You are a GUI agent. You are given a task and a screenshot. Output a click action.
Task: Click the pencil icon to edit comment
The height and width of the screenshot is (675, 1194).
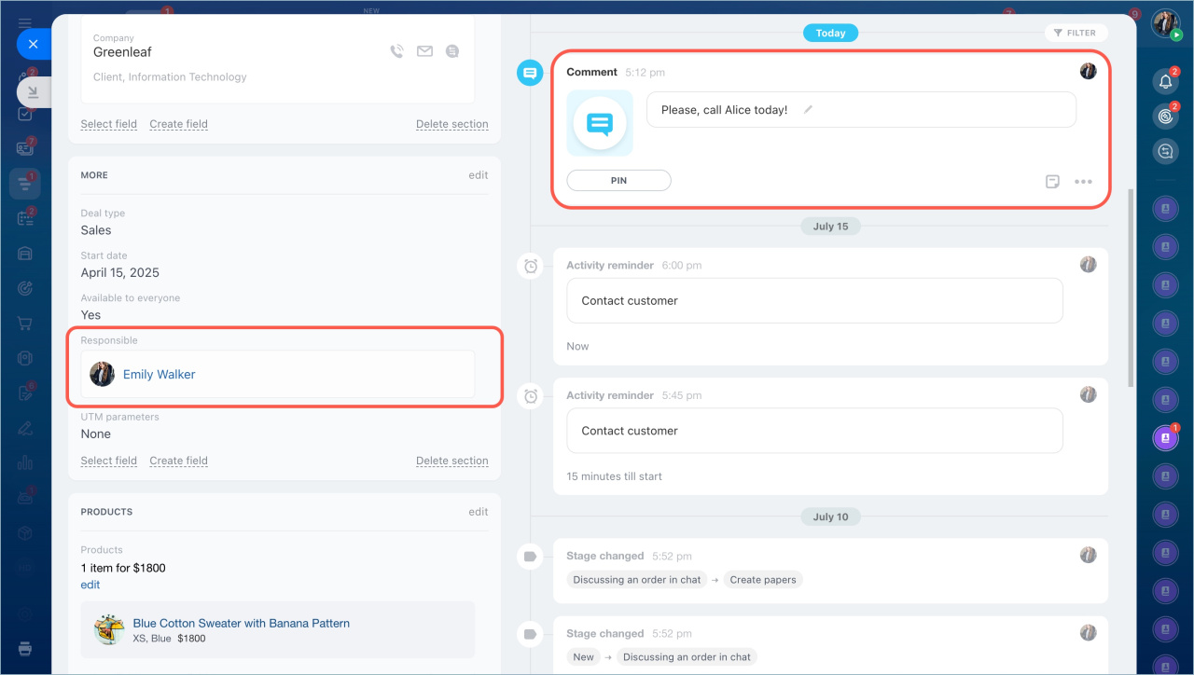(x=809, y=110)
